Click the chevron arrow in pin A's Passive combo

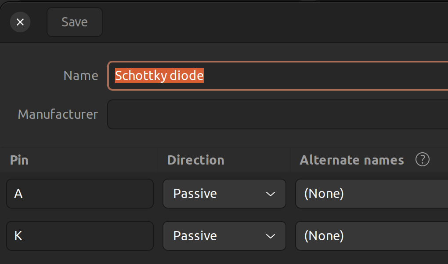click(270, 194)
